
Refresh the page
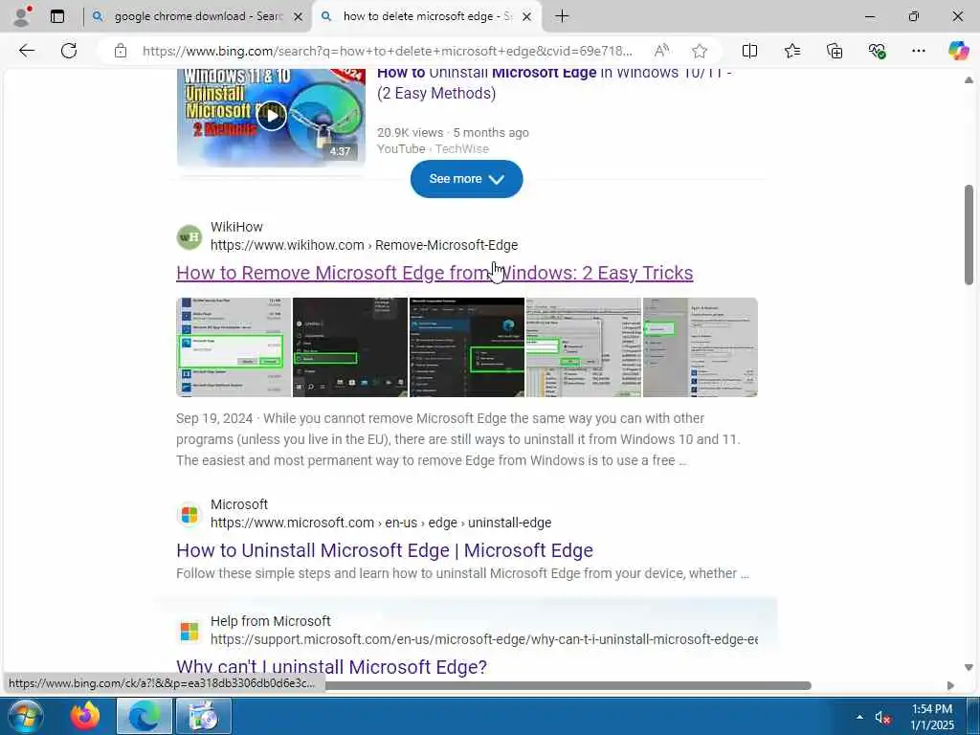[69, 51]
